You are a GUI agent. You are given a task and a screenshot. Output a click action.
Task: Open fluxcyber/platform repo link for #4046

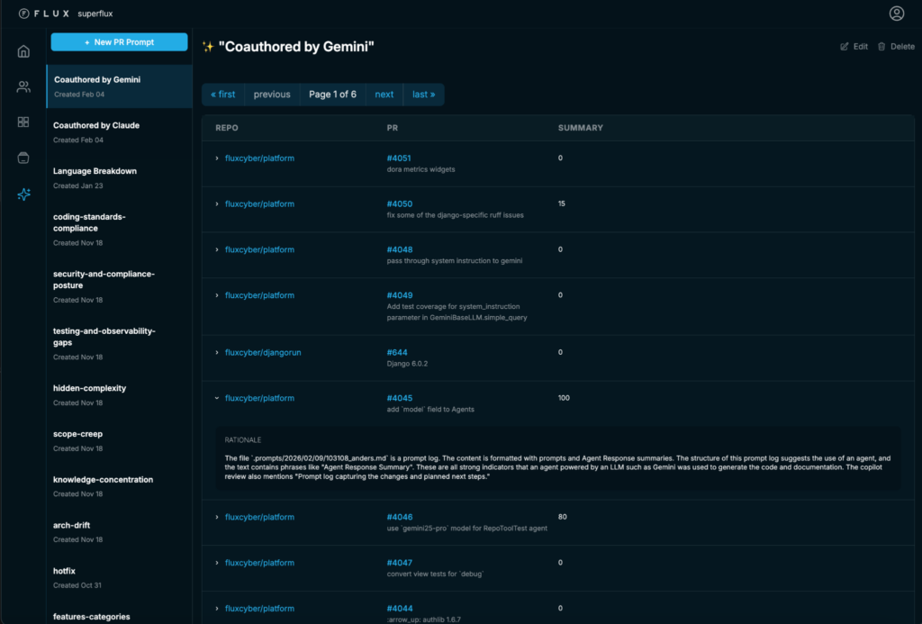click(x=259, y=517)
